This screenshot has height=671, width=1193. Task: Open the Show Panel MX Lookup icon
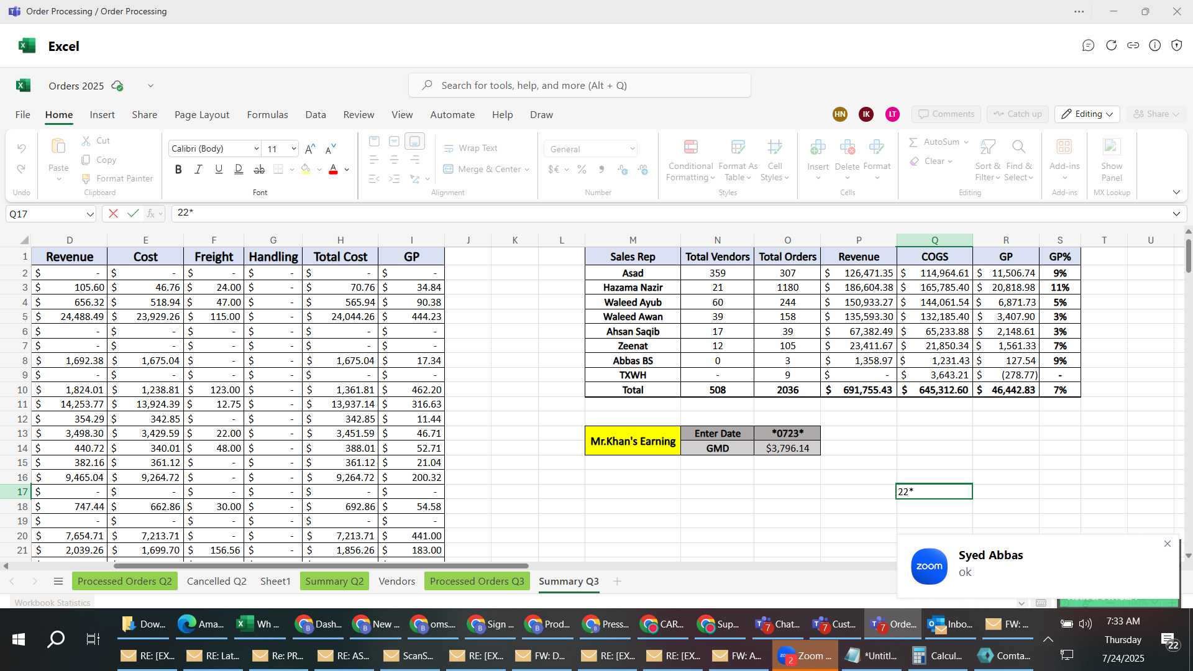(1112, 147)
